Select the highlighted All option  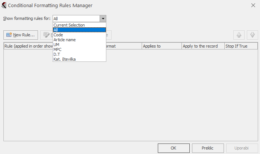coord(79,30)
